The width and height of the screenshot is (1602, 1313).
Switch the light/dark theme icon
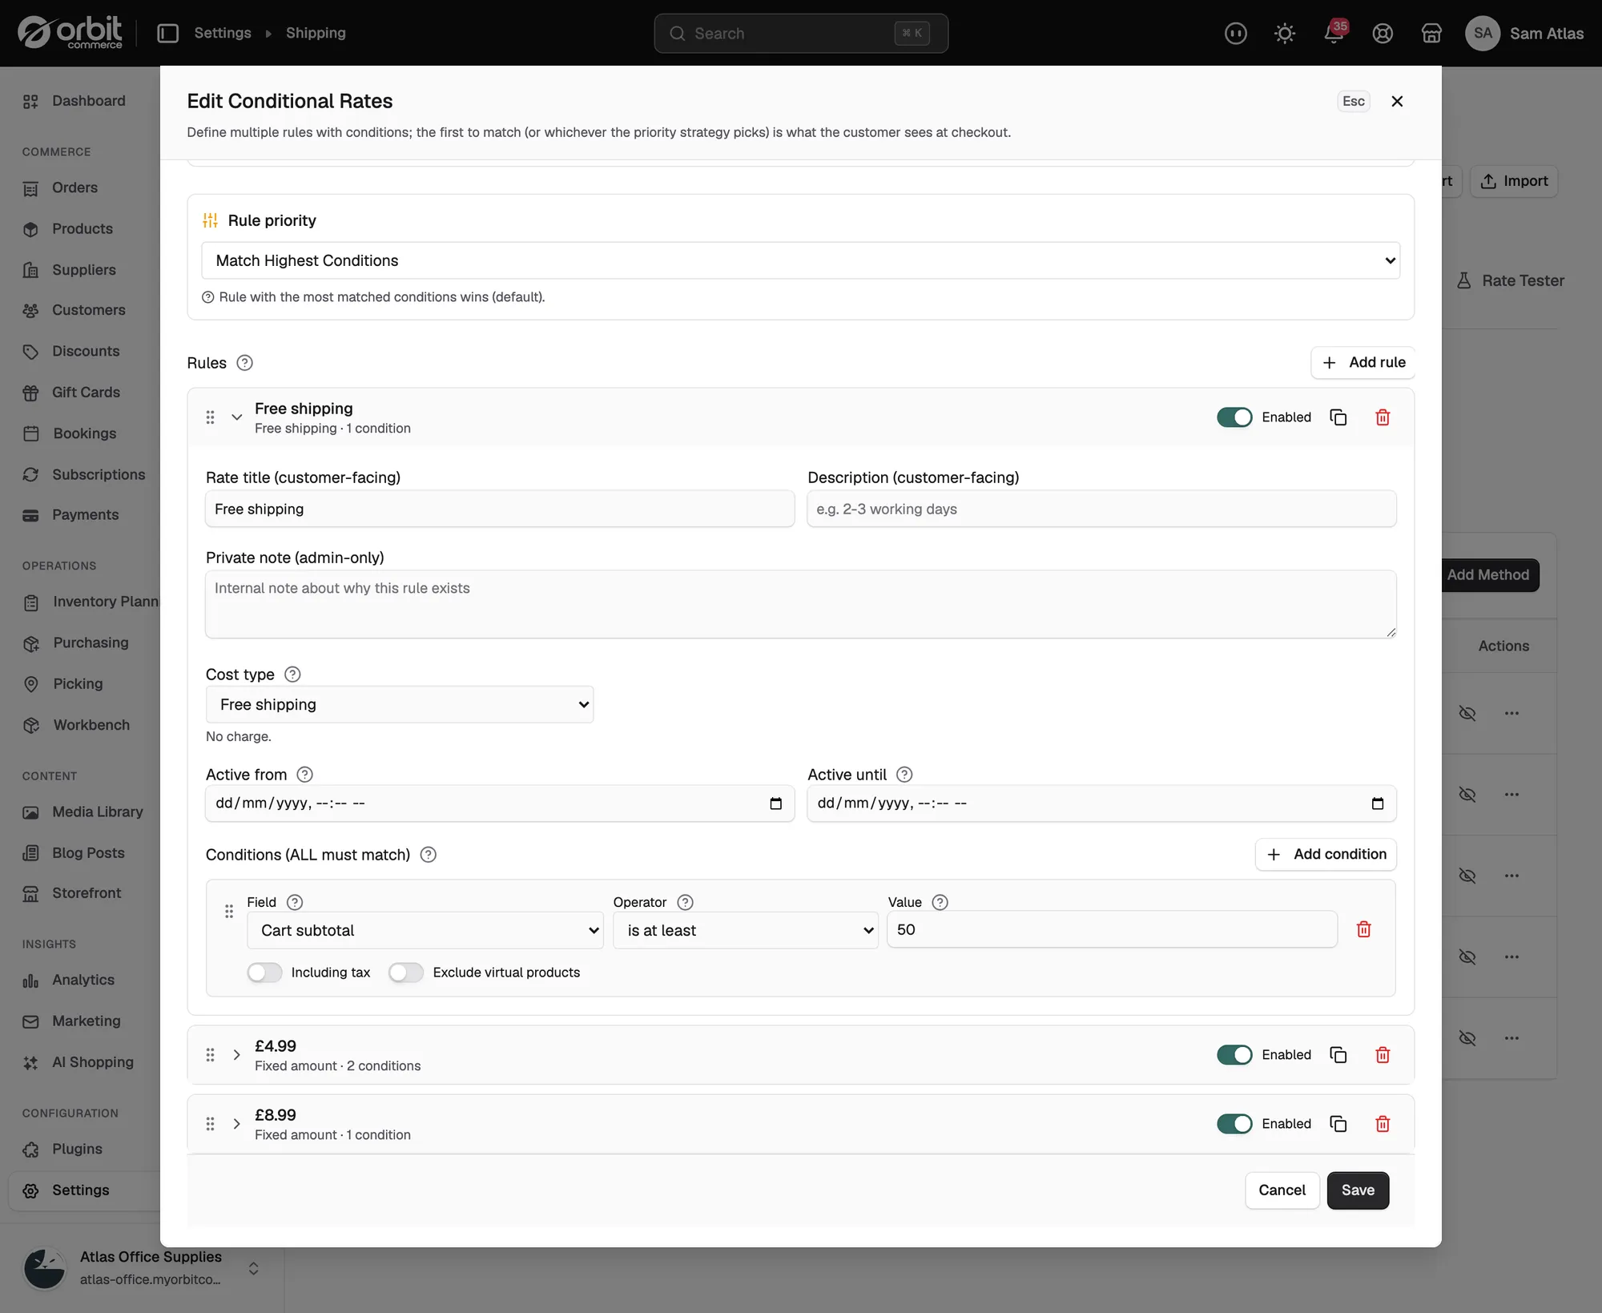pyautogui.click(x=1285, y=33)
